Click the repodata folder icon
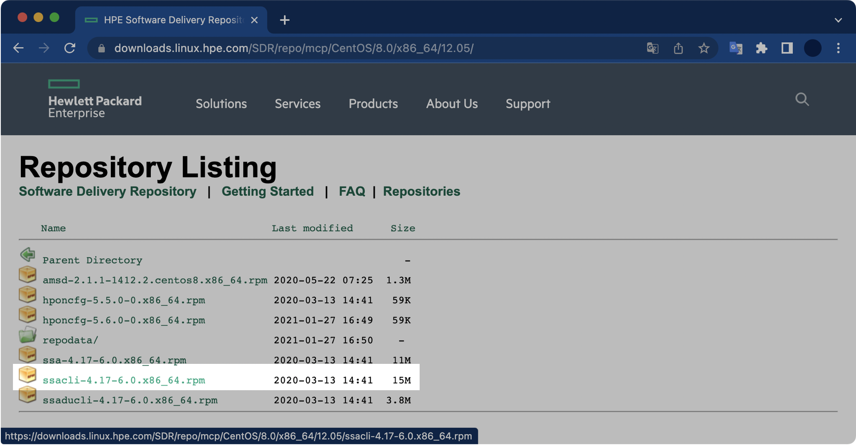Image resolution: width=856 pixels, height=445 pixels. [x=28, y=335]
